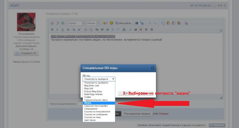The width and height of the screenshot is (239, 128).
Task: Open the font family combo box
Action: tap(76, 23)
